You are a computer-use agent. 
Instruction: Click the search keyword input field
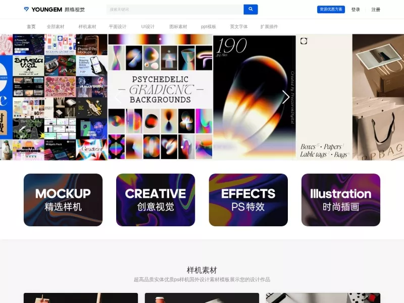coord(175,9)
